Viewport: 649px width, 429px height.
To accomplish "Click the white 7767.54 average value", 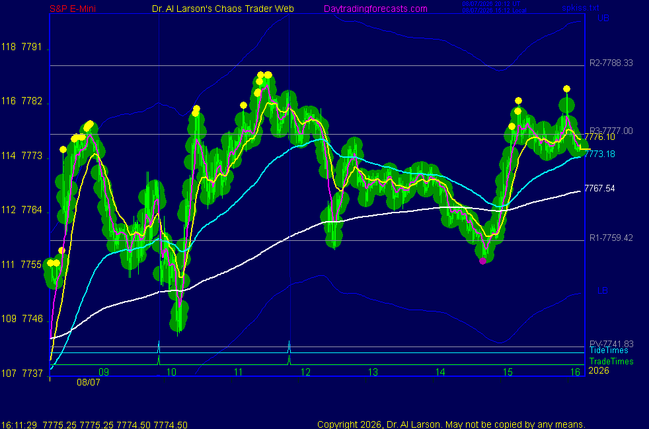I will point(599,189).
